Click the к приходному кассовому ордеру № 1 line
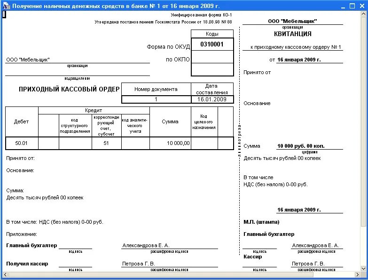The width and height of the screenshot is (368, 280). click(x=296, y=47)
